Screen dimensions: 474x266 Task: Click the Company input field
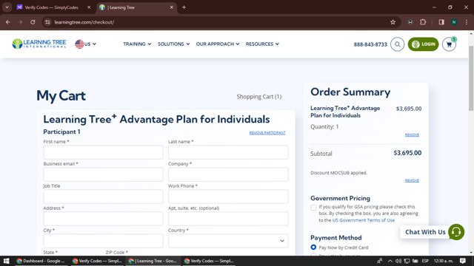point(228,174)
